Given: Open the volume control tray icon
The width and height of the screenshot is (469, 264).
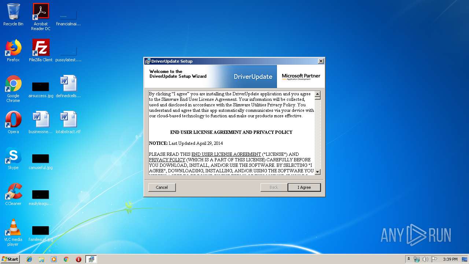Looking at the screenshot, I should click(425, 259).
